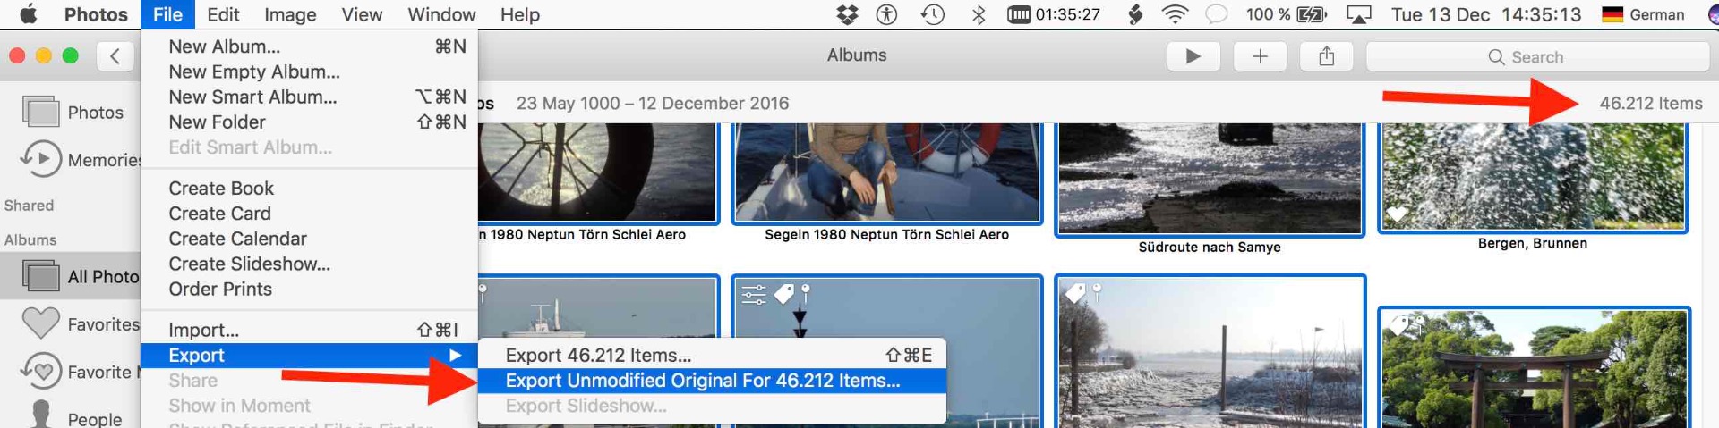Choose New Empty Album…
1719x428 pixels.
(x=309, y=71)
